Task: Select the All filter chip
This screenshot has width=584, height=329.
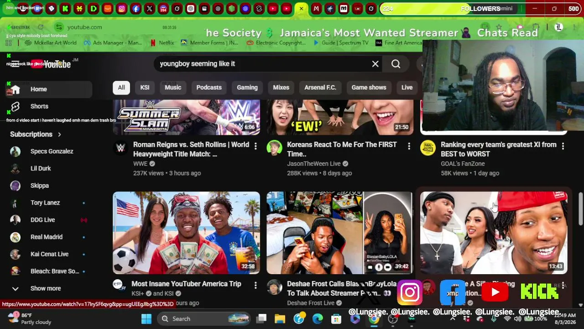Action: (121, 88)
